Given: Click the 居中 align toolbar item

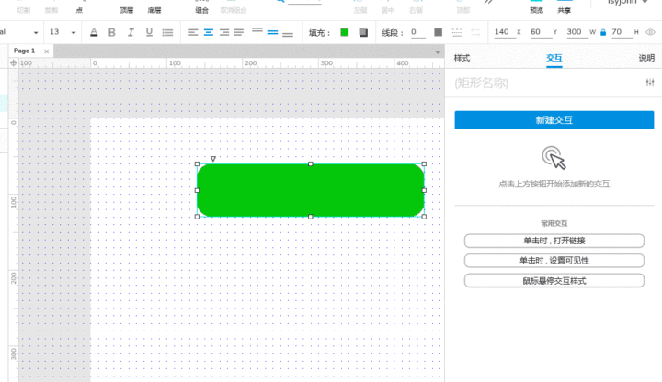Looking at the screenshot, I should [x=388, y=10].
